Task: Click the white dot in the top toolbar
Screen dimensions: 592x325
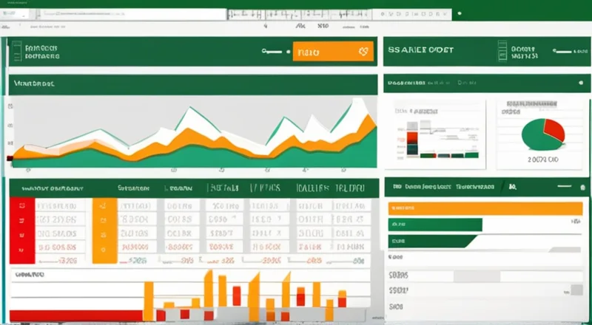Action: (460, 13)
